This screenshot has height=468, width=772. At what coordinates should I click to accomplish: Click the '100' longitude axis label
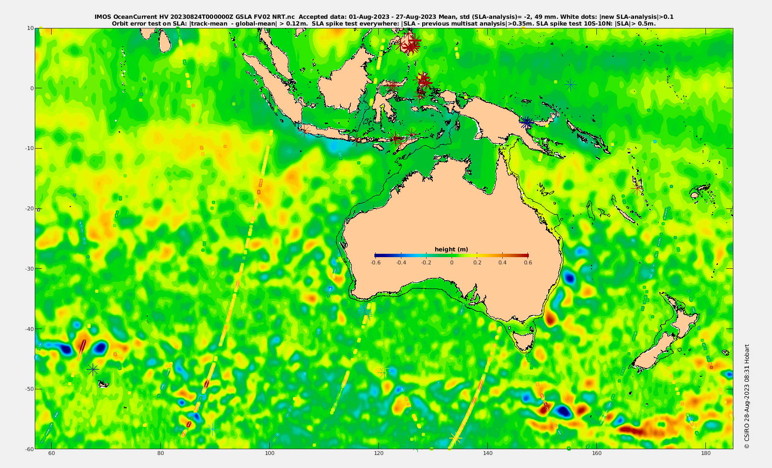pos(270,453)
